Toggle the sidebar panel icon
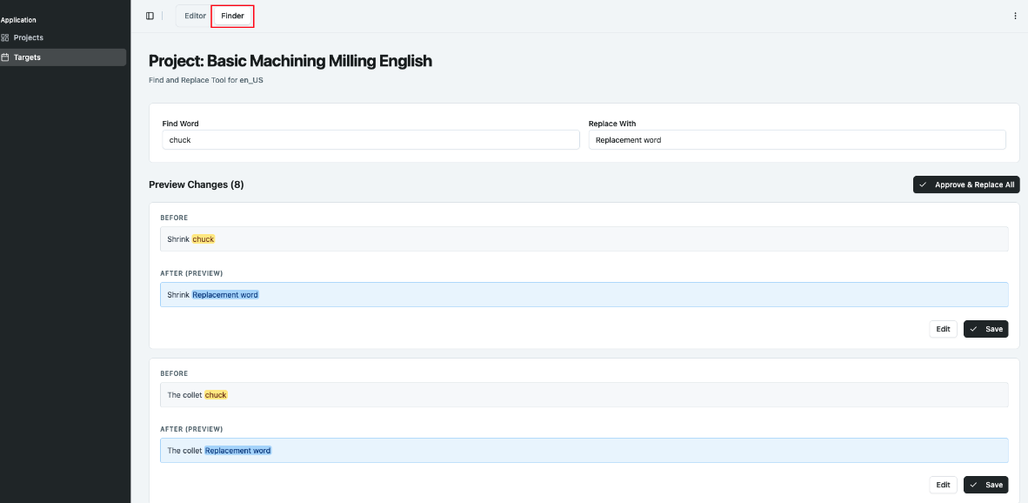The image size is (1028, 503). click(x=150, y=16)
